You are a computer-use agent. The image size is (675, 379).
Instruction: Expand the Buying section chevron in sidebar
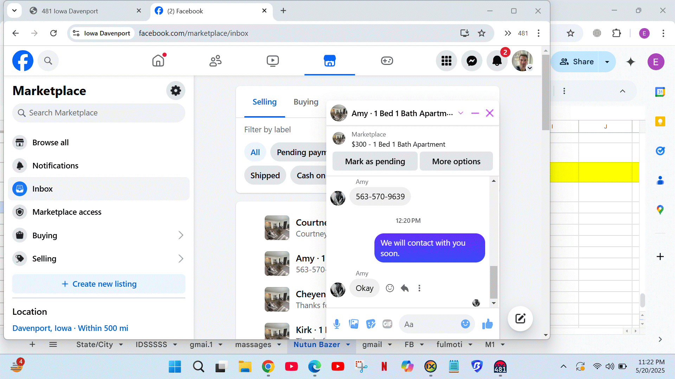coord(181,235)
